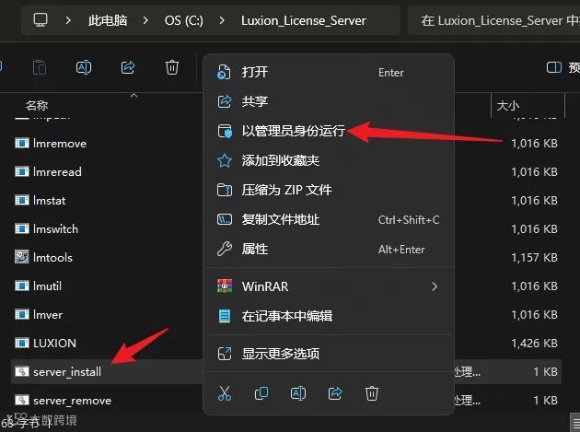Select the server_install file
This screenshot has width=580, height=432.
67,371
